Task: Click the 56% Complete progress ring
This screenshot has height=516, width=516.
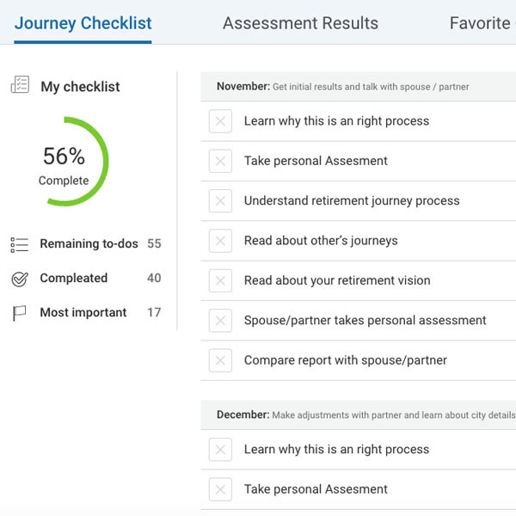Action: (64, 162)
